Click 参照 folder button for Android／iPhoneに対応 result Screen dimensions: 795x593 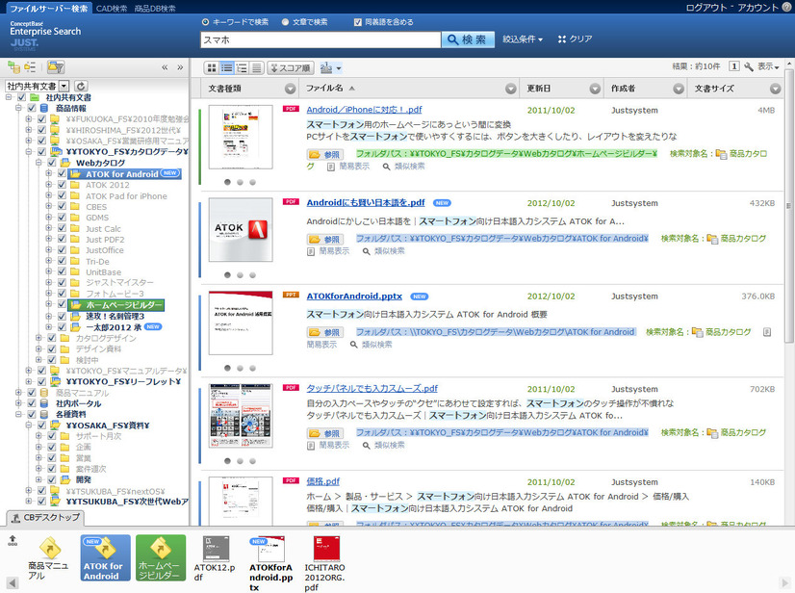tap(325, 154)
